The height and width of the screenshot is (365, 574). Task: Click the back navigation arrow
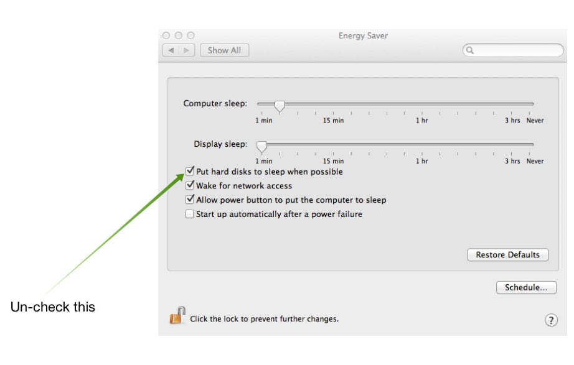click(x=171, y=50)
